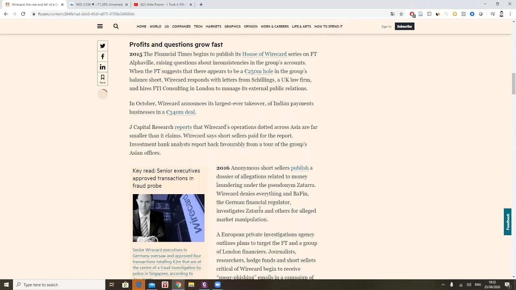Open Mail app from taskbar
Image resolution: width=516 pixels, height=290 pixels.
(152, 285)
